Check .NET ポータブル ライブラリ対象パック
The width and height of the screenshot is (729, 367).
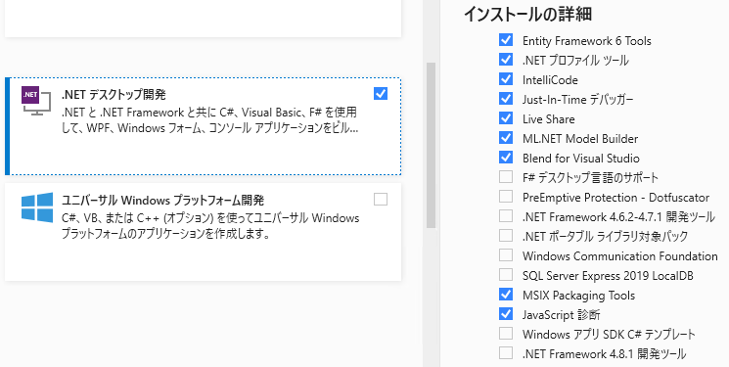pyautogui.click(x=506, y=235)
